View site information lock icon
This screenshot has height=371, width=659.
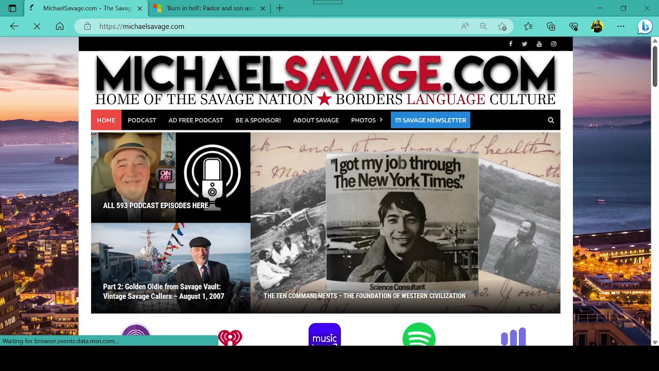[x=88, y=26]
